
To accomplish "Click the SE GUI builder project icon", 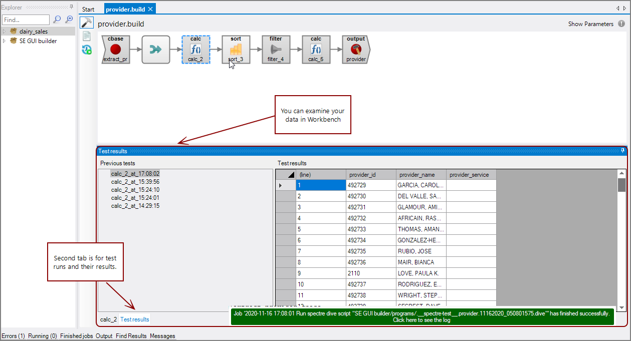I will [14, 41].
